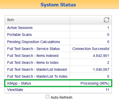
Task: Enable the Auto-Refresh checkbox
Action: click(47, 97)
